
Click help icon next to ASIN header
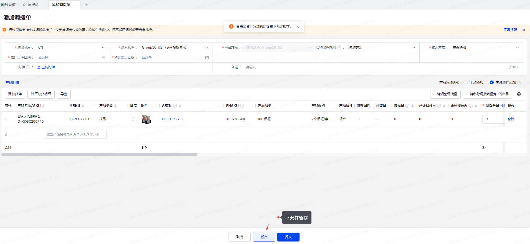(175, 106)
